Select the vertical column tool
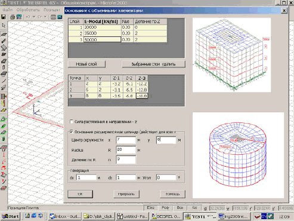The height and width of the screenshot is (221, 294). tap(4, 67)
